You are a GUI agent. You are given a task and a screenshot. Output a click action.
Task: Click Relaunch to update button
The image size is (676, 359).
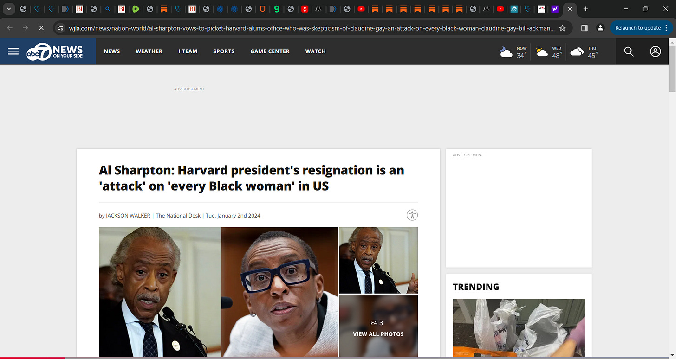point(638,28)
